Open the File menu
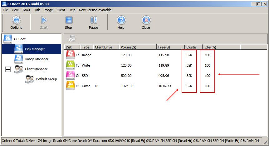269x146 pixels. point(5,10)
